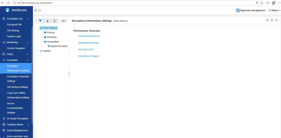Click the Encryption Log document icon

pos(4,19)
